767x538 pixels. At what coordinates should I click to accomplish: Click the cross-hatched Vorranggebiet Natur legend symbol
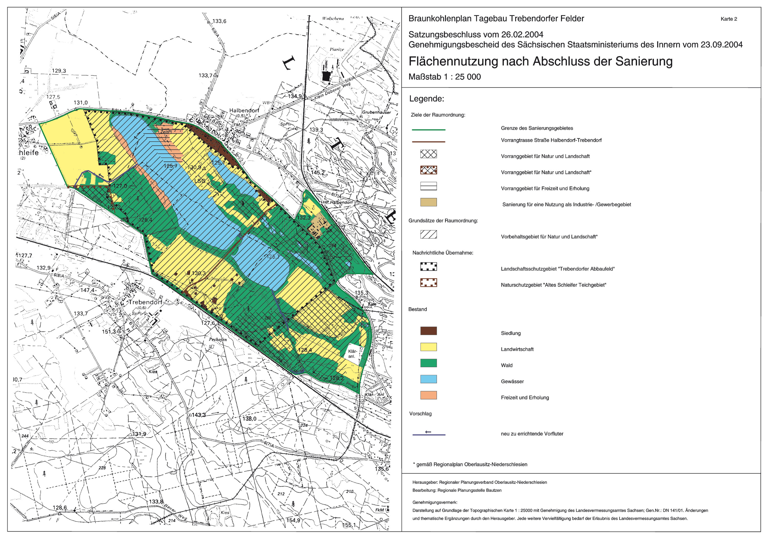(428, 154)
